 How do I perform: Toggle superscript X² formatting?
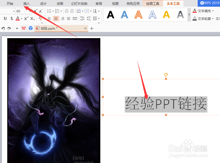[26, 18]
